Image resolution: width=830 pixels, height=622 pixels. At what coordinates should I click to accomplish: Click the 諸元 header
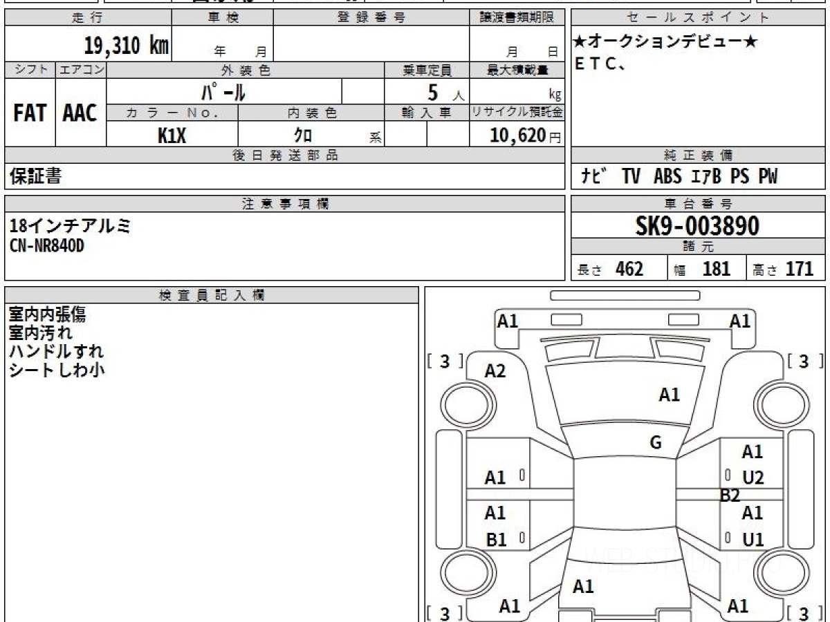click(698, 247)
